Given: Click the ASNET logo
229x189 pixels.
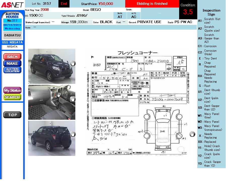Looking at the screenshot, I should [x=12, y=5].
